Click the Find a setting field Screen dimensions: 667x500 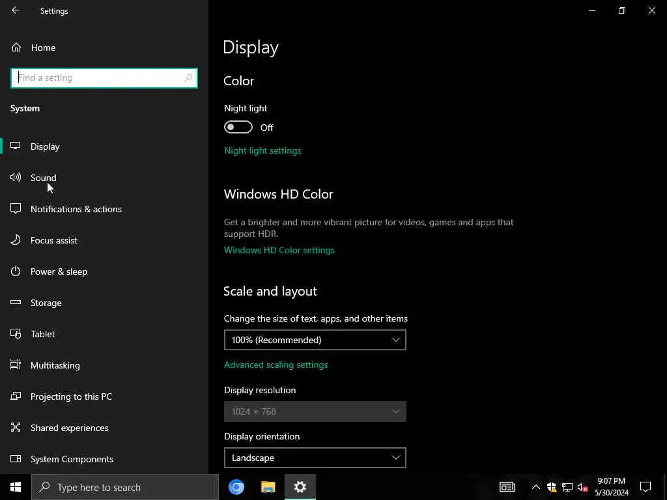coord(104,78)
